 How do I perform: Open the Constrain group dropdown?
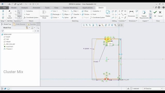[122, 21]
